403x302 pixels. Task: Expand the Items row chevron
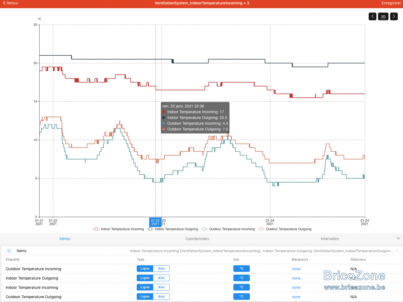tap(398, 251)
